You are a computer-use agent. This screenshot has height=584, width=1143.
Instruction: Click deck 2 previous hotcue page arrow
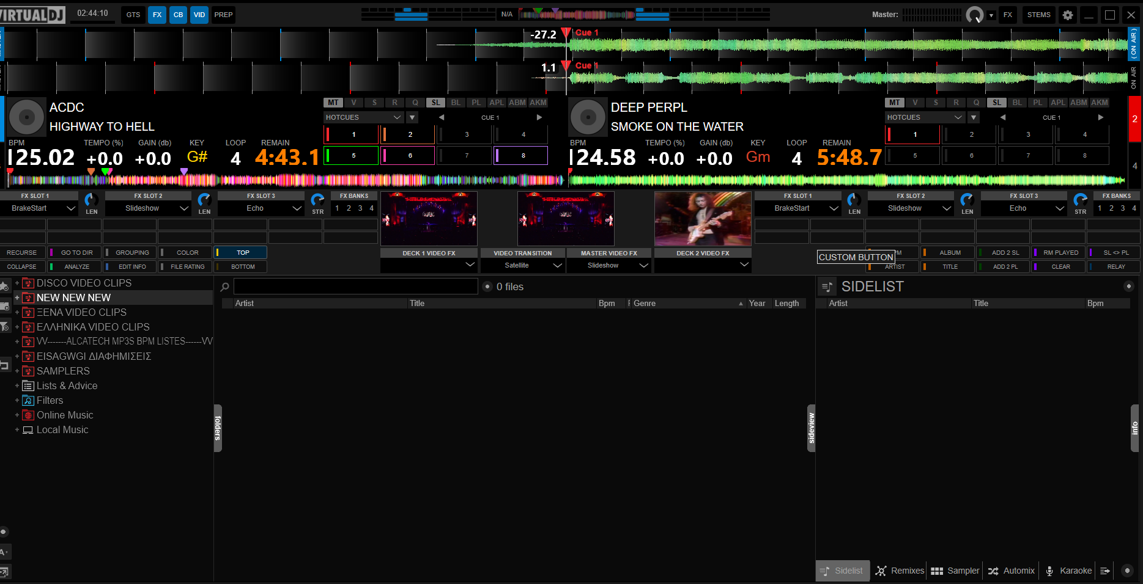pos(1002,117)
